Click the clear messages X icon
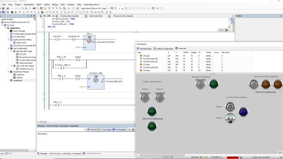The width and height of the screenshot is (283, 159). click(x=129, y=130)
